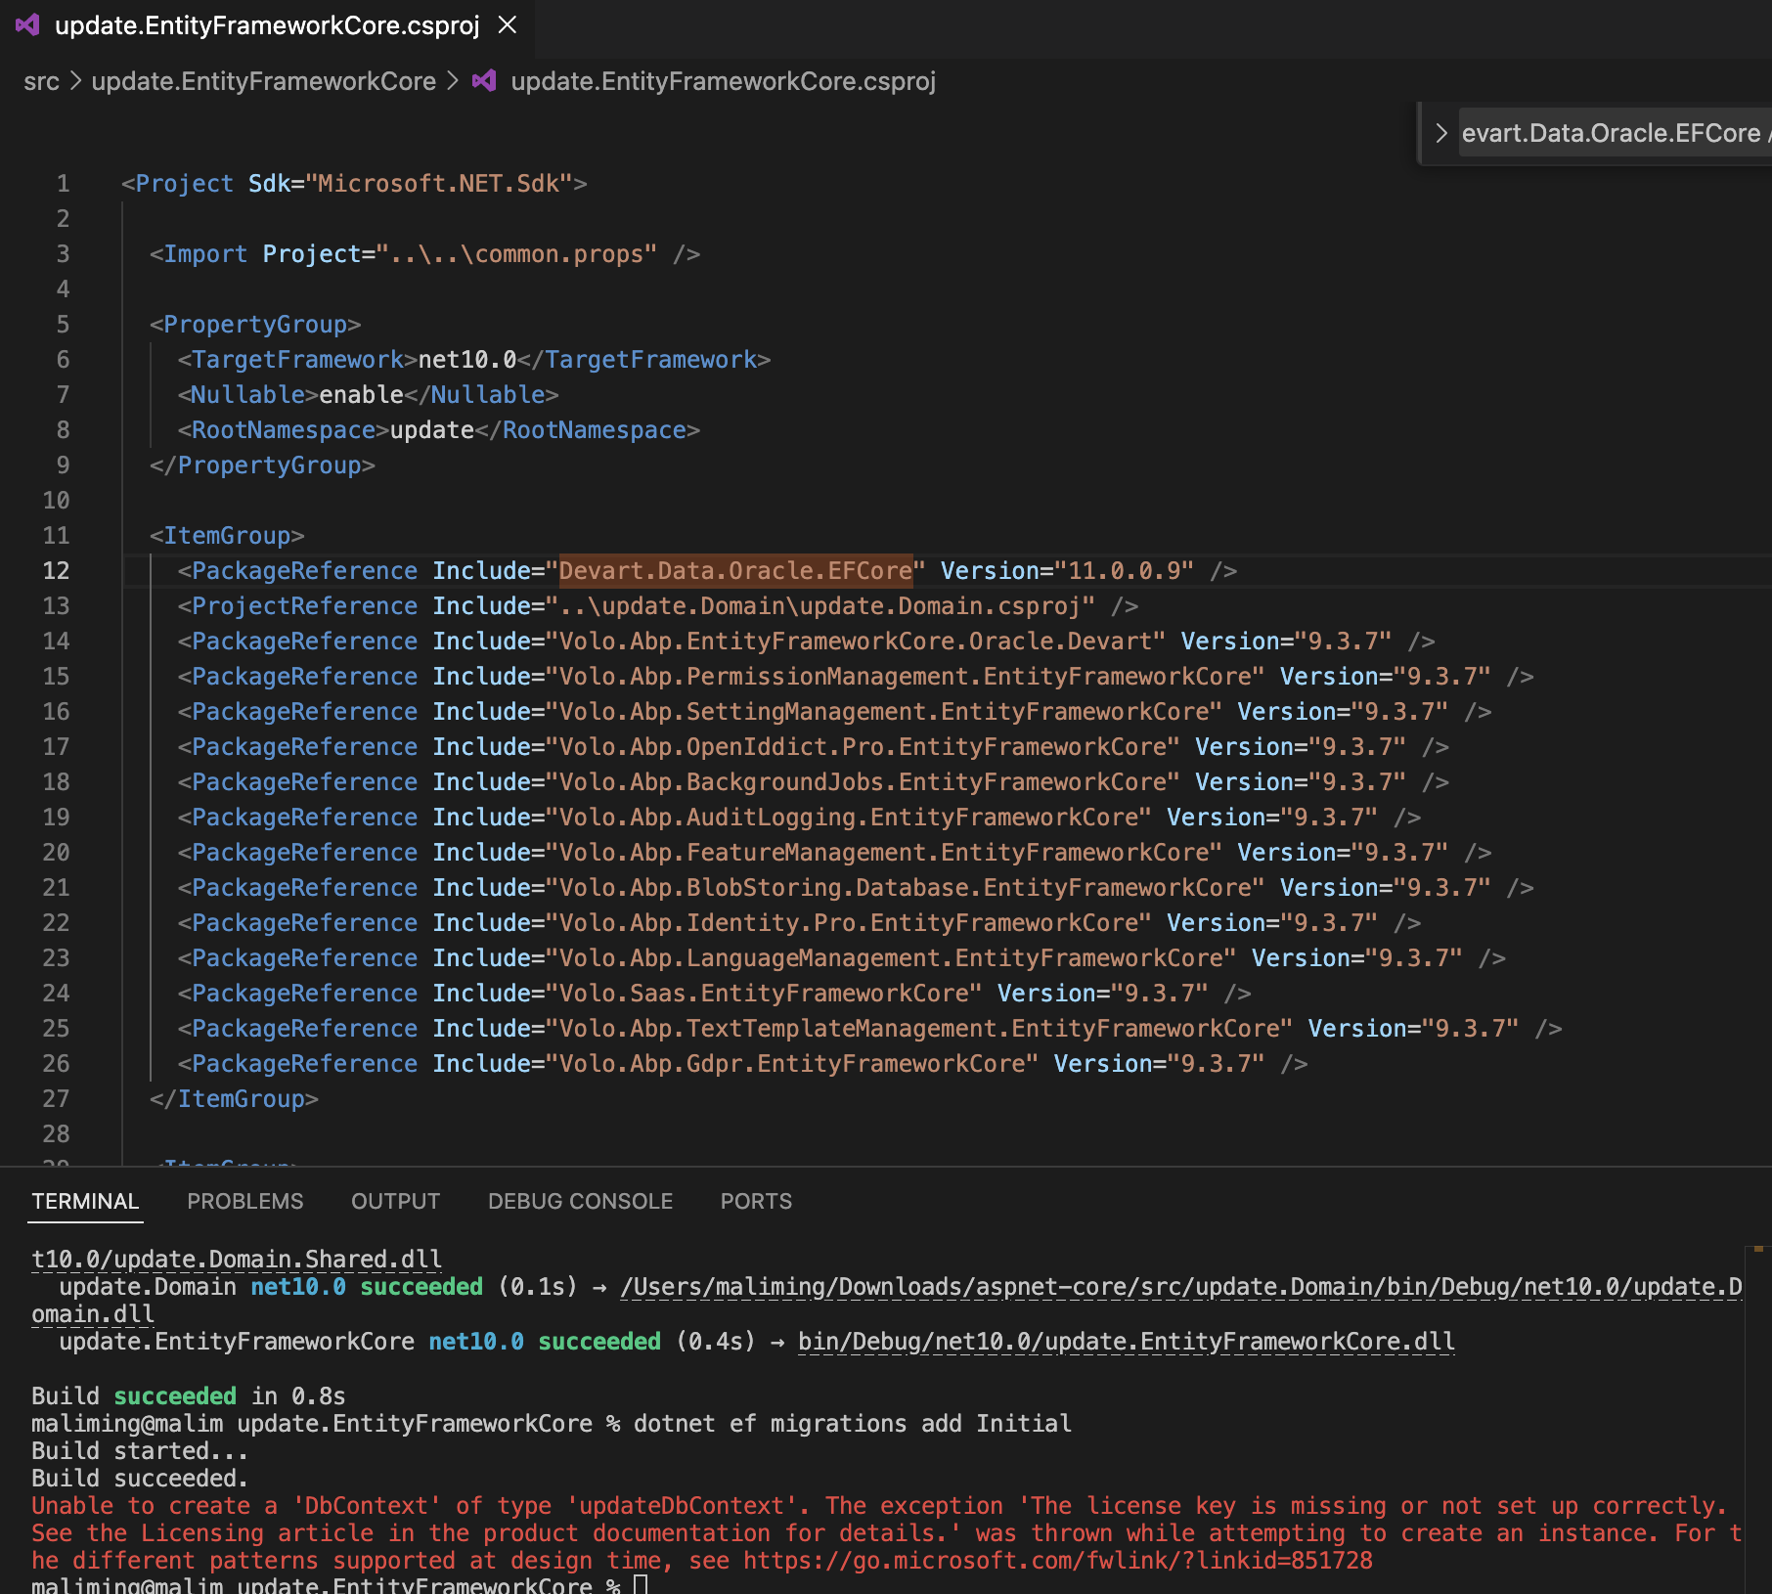The width and height of the screenshot is (1772, 1594).
Task: Click line number 12 in the gutter
Action: click(x=56, y=571)
